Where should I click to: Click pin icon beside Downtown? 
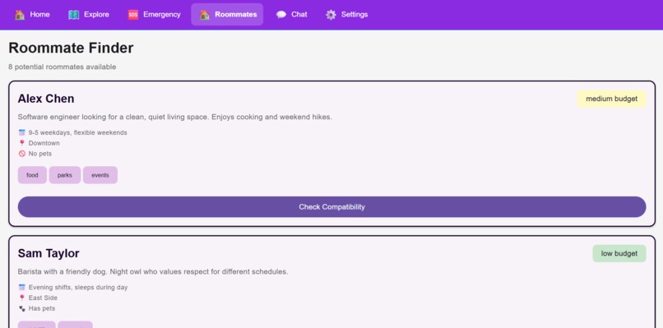pos(22,143)
